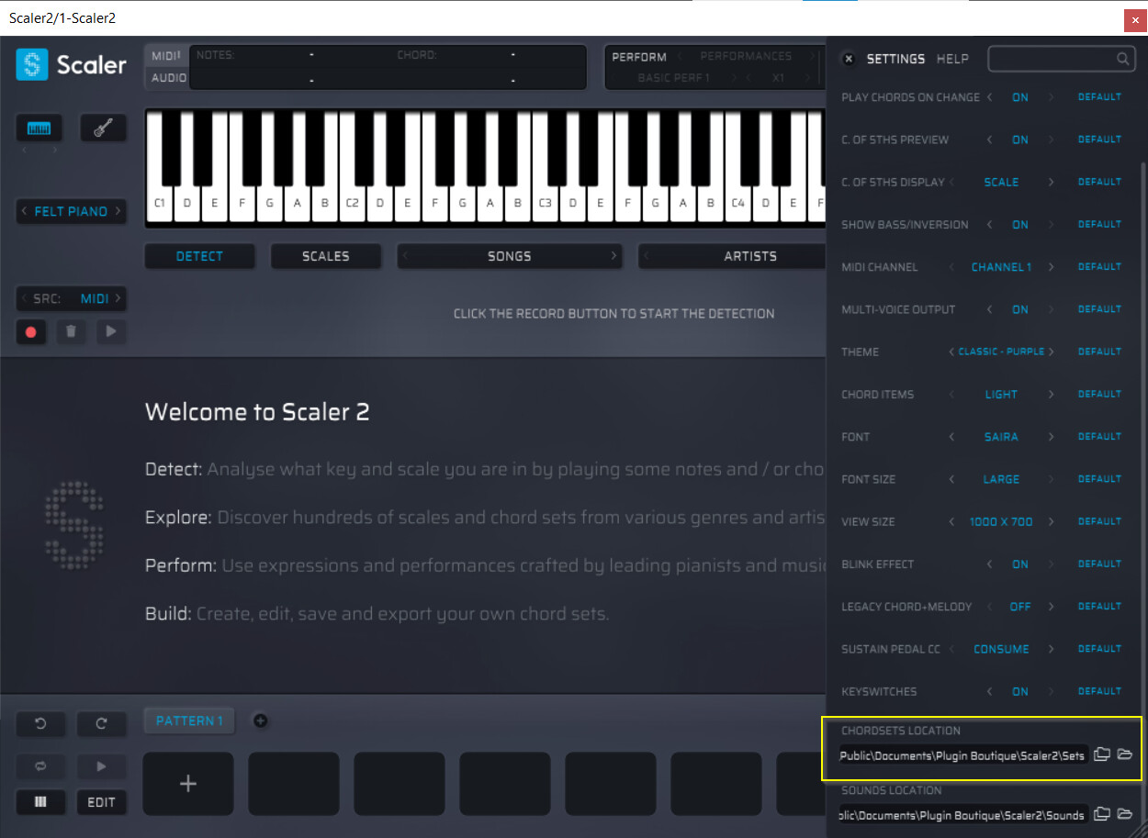This screenshot has width=1148, height=838.
Task: Click the redo arrow icon
Action: point(101,724)
